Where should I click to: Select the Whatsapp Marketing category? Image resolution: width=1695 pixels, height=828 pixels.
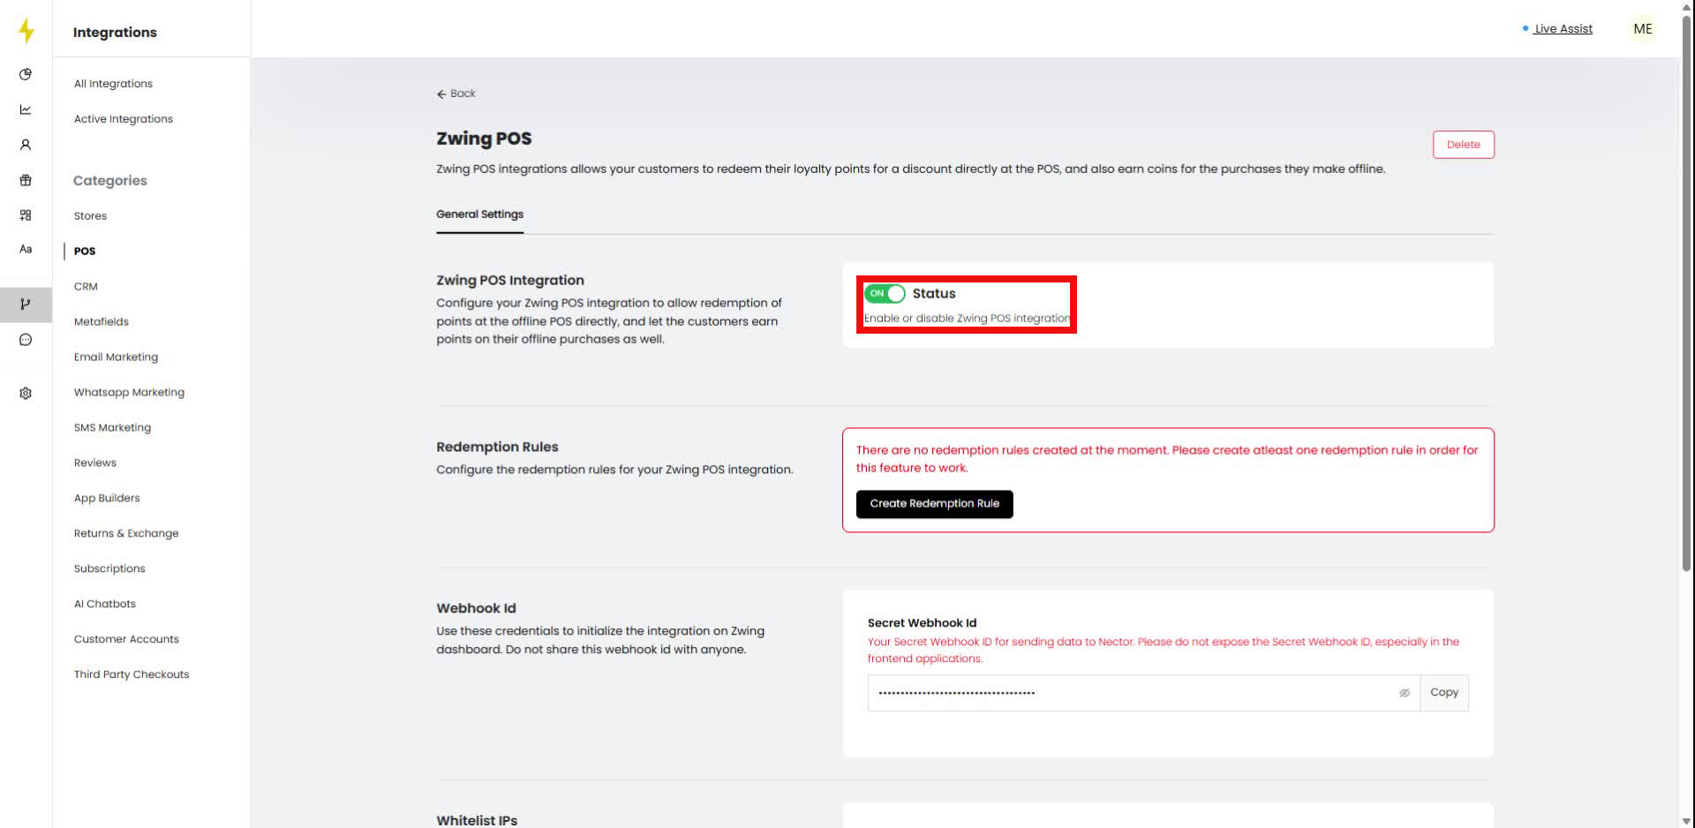pyautogui.click(x=129, y=392)
